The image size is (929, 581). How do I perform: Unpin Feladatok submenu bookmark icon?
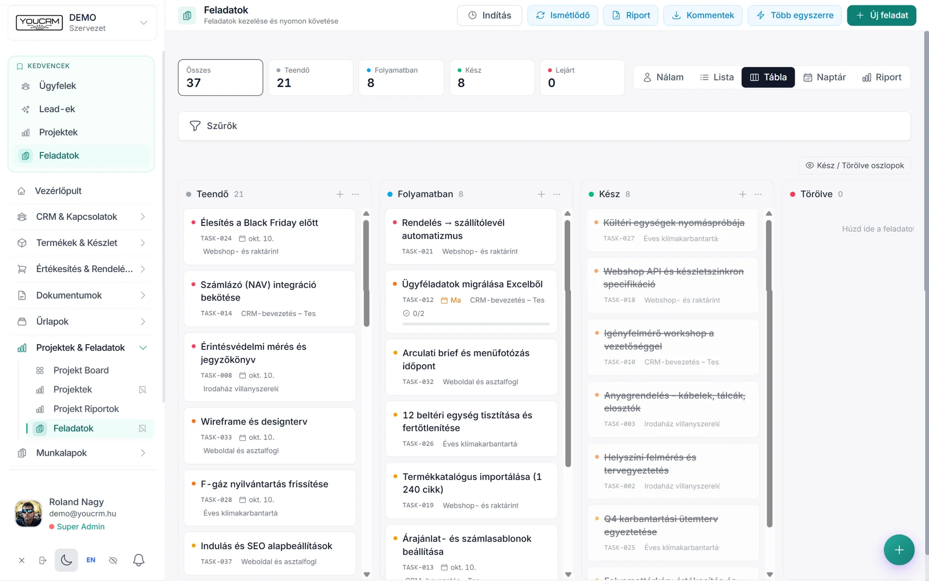tap(142, 428)
